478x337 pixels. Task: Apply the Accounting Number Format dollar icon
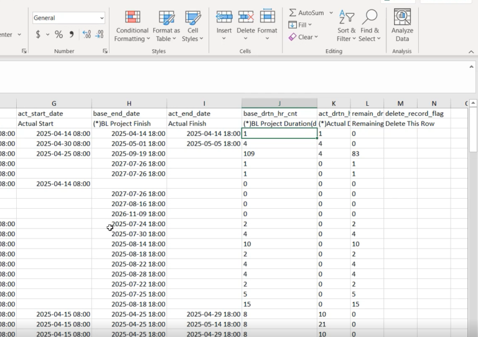point(38,34)
